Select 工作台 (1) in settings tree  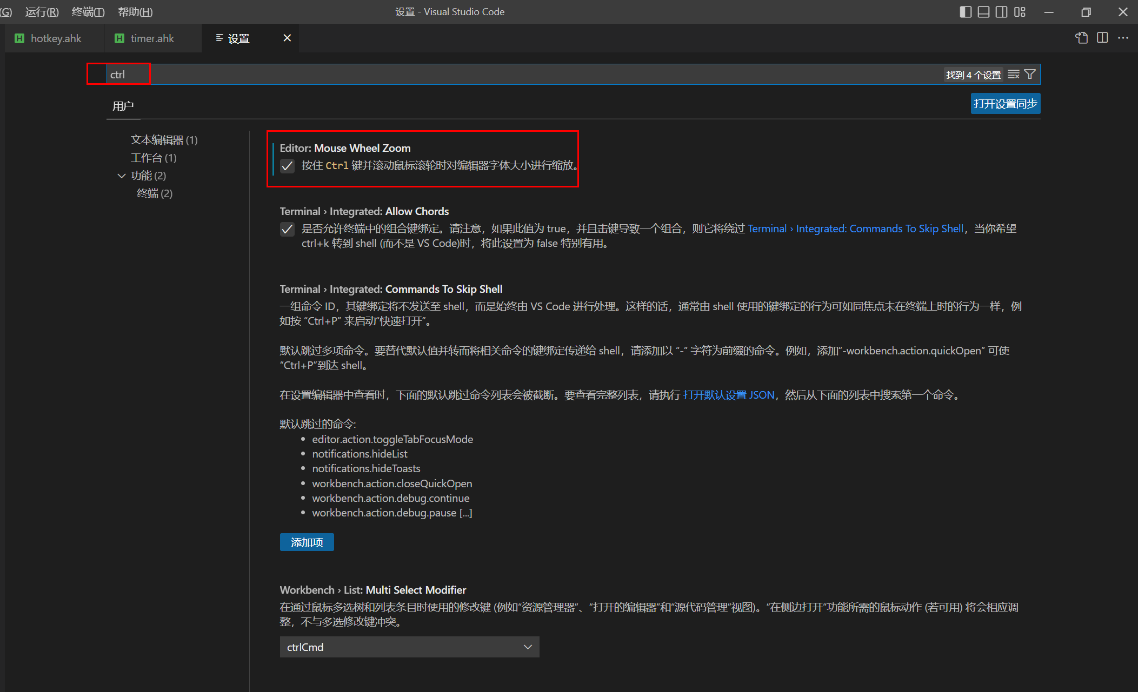click(x=154, y=158)
